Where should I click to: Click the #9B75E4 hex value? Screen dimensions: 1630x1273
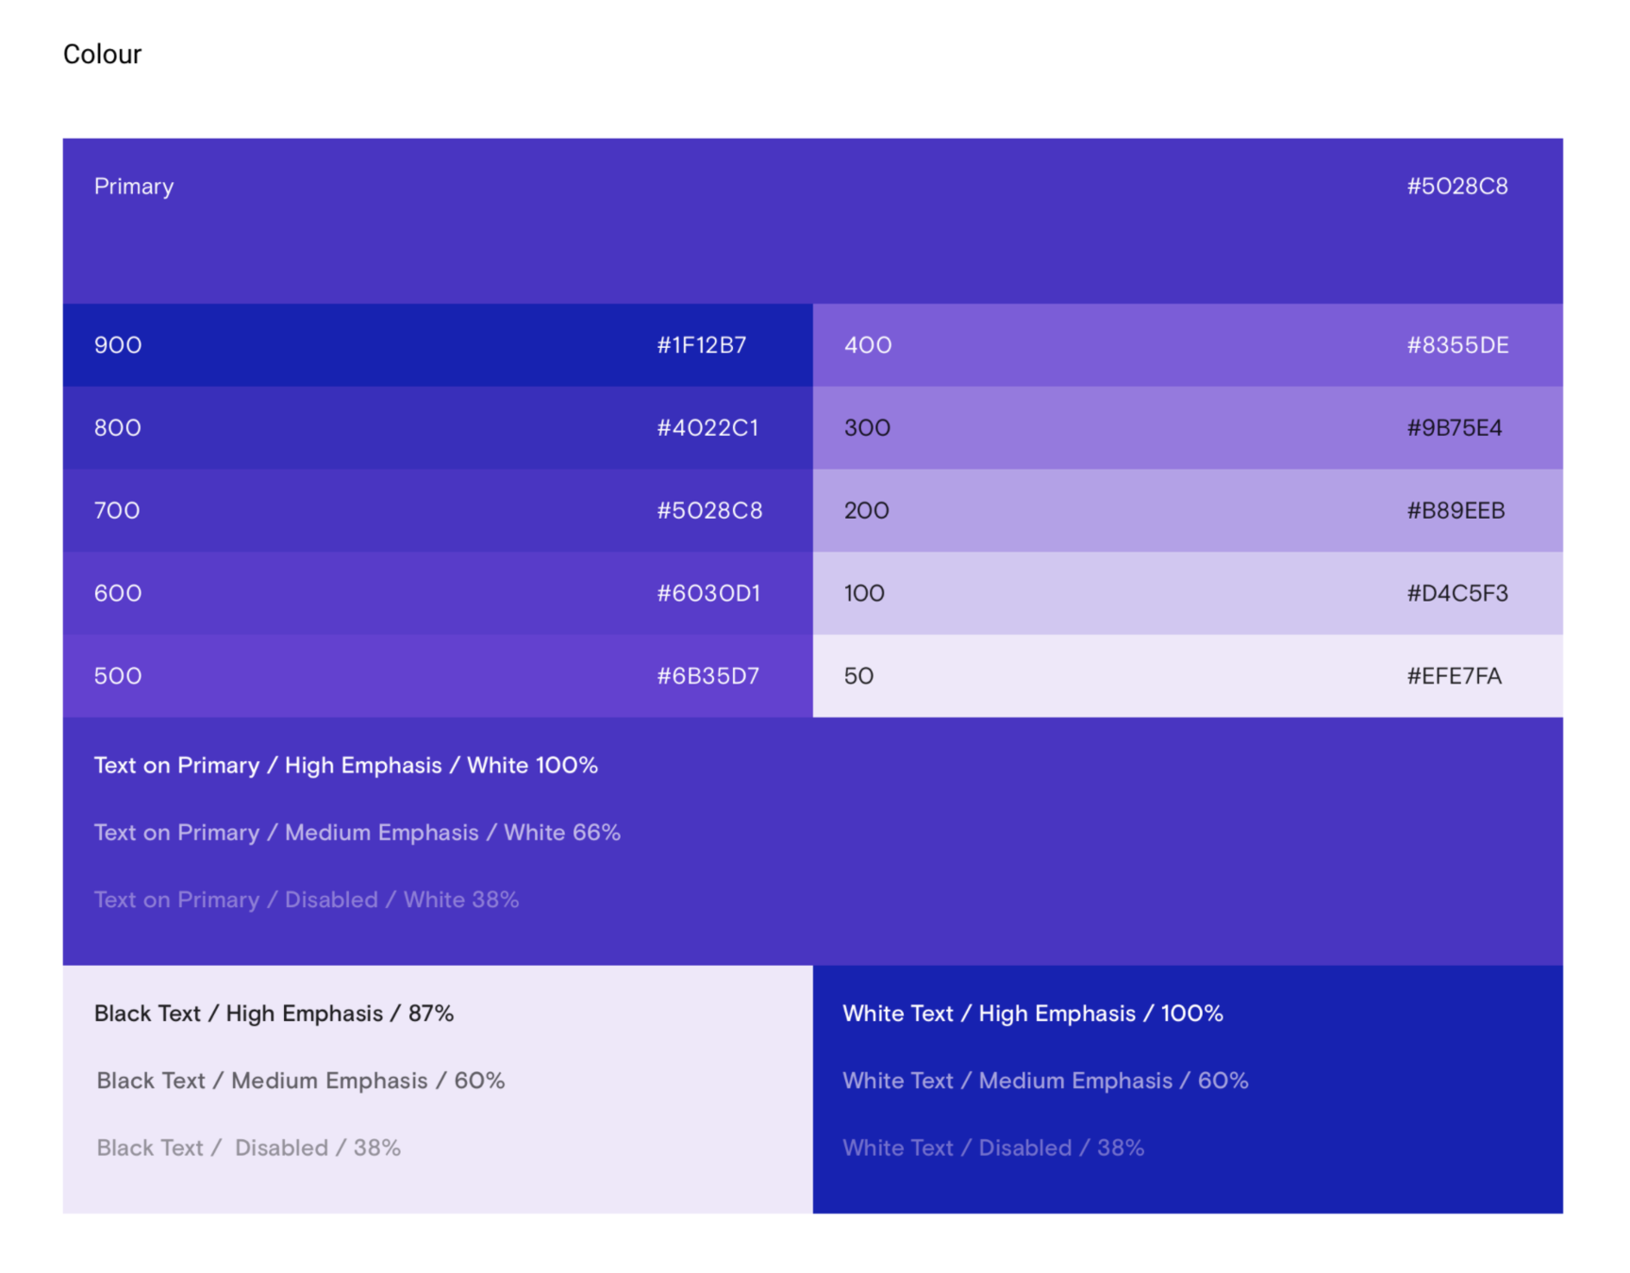[1455, 428]
